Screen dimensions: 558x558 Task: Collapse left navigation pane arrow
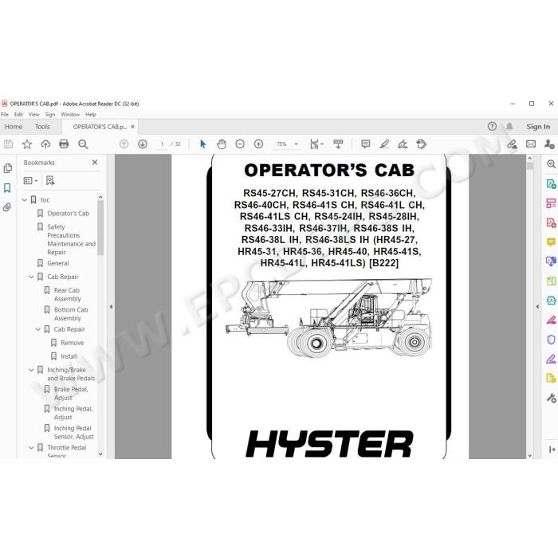111,307
